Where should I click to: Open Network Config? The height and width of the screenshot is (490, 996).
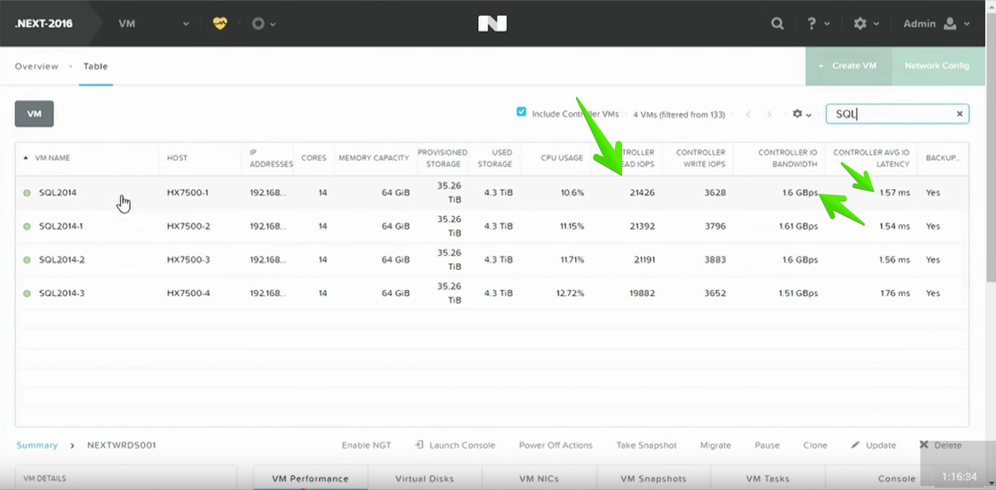pos(937,66)
